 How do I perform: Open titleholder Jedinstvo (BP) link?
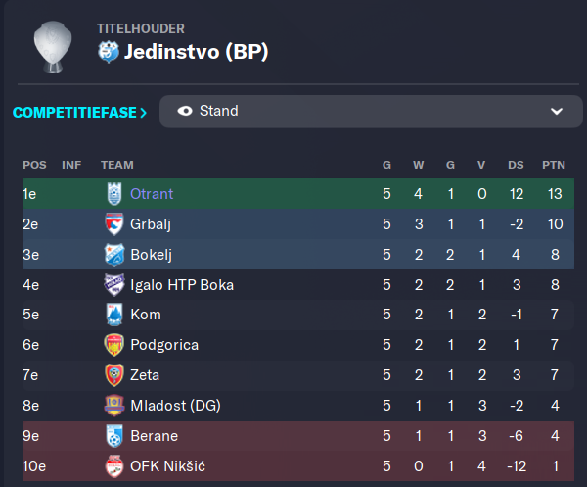pos(197,52)
